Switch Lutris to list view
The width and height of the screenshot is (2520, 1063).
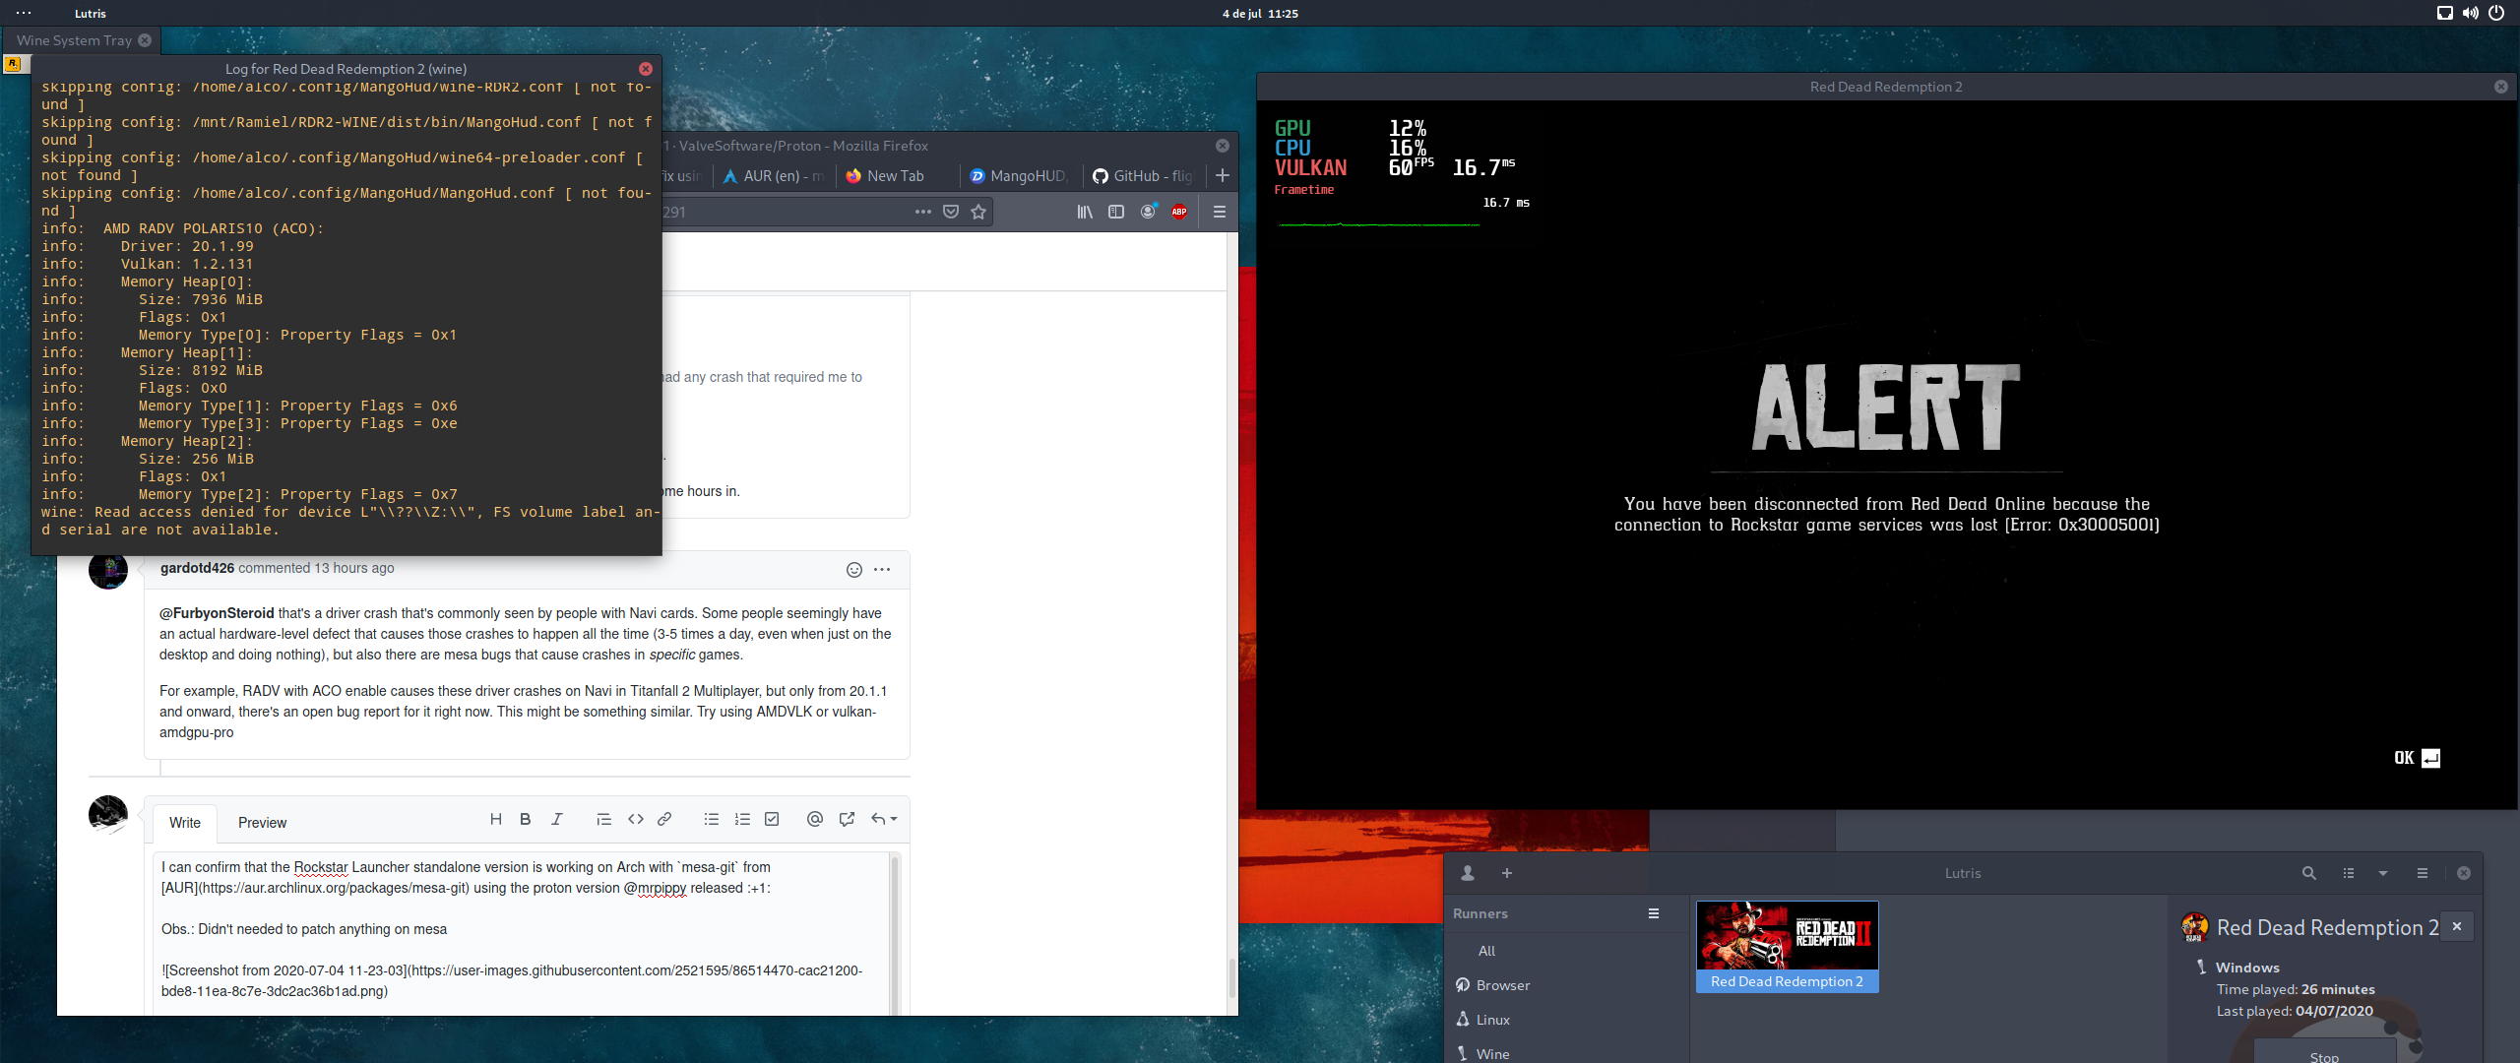pos(2349,873)
